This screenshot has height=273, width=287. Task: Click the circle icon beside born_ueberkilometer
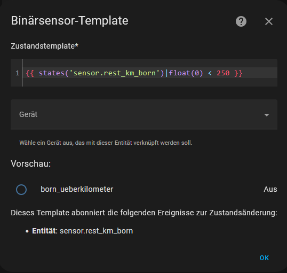[x=21, y=190]
